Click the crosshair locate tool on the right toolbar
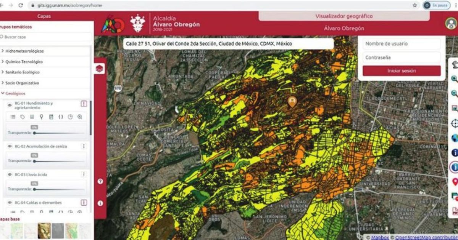The image size is (458, 240). tap(454, 123)
